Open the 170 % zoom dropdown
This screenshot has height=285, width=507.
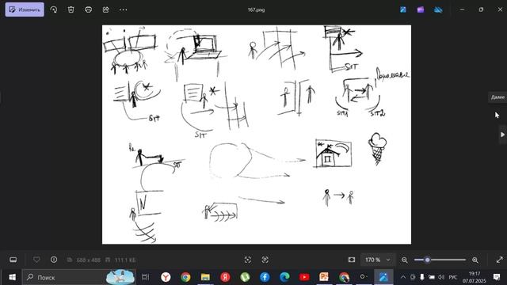pos(377,260)
